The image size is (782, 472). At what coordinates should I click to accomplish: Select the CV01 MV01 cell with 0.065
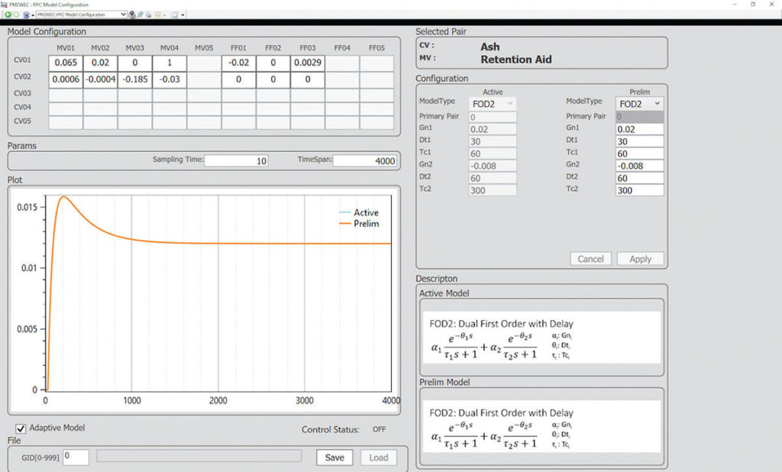pos(66,63)
